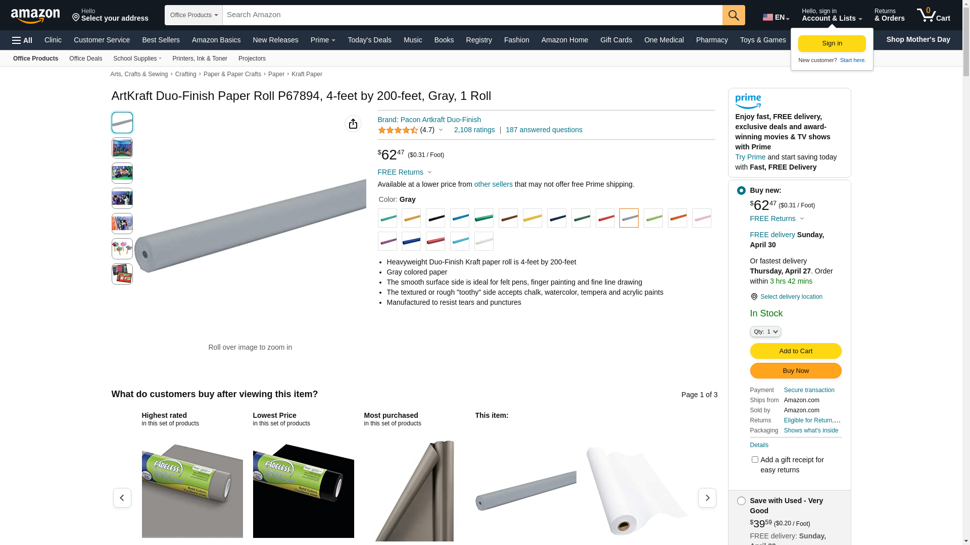Open Today's Deals in nav bar

[369, 40]
